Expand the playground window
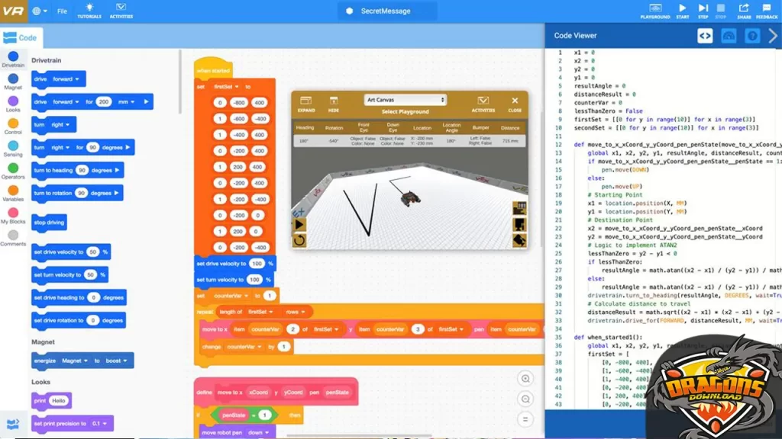Screen dimensions: 782x439 point(307,104)
